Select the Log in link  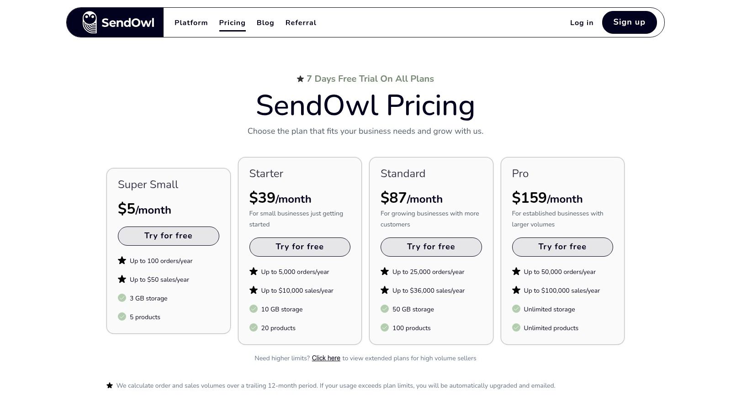pos(581,22)
